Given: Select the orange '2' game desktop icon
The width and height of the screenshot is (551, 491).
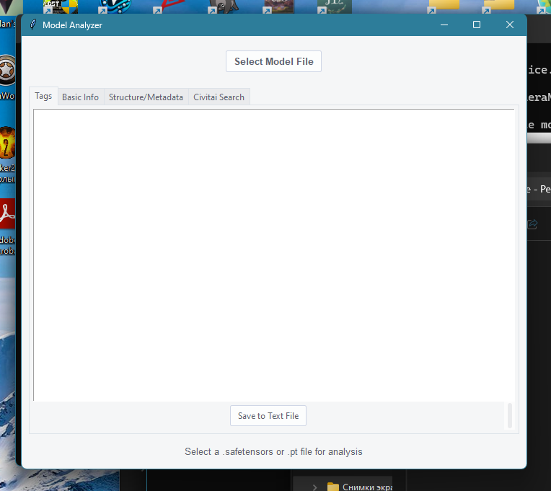Looking at the screenshot, I should [x=7, y=143].
